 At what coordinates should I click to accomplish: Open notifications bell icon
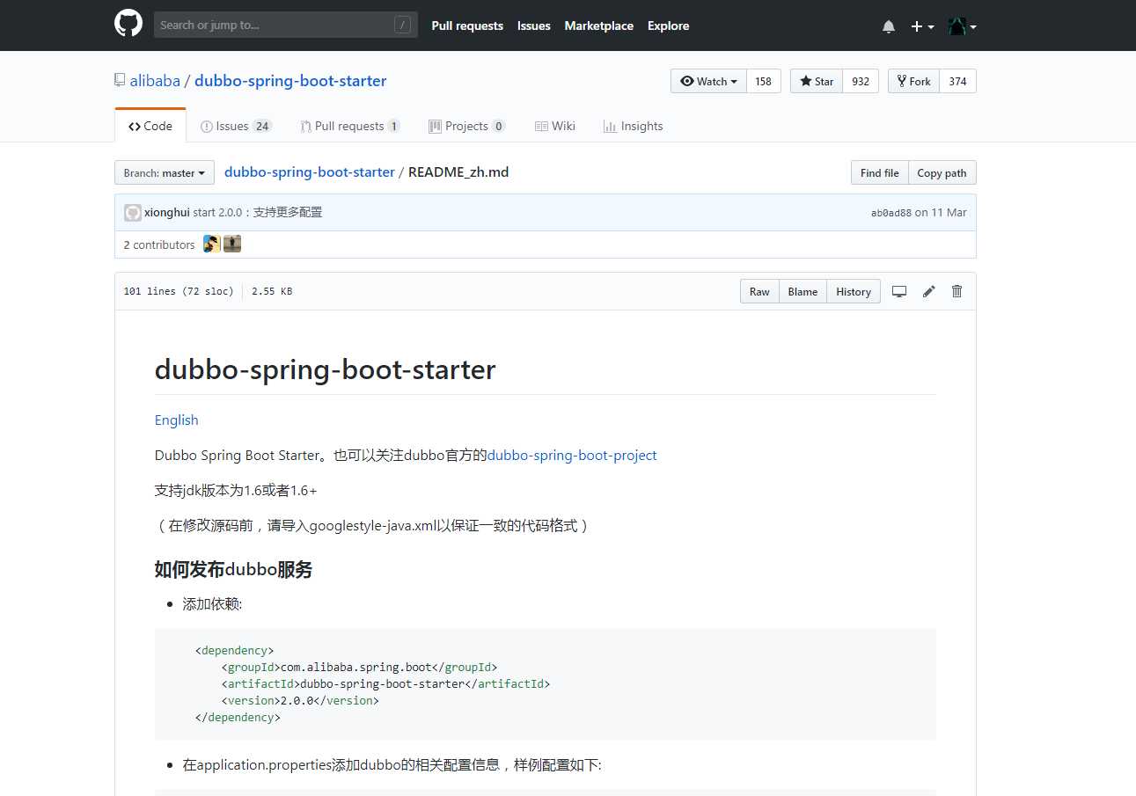889,26
